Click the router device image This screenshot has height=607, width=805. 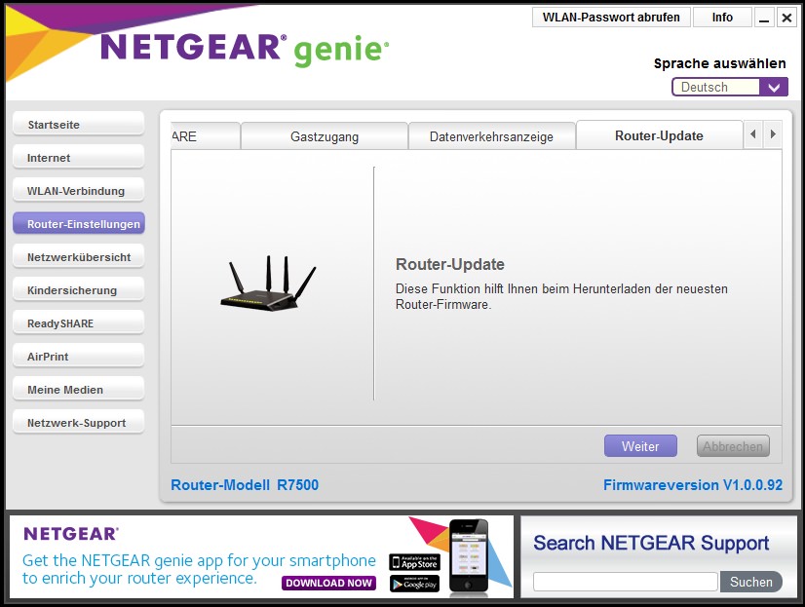click(269, 283)
